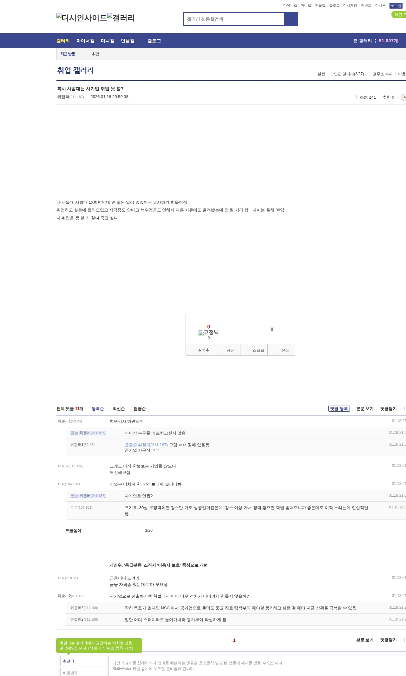This screenshot has height=676, width=406.
Task: Expand 연관 갤러리(3/27) list
Action: (349, 74)
